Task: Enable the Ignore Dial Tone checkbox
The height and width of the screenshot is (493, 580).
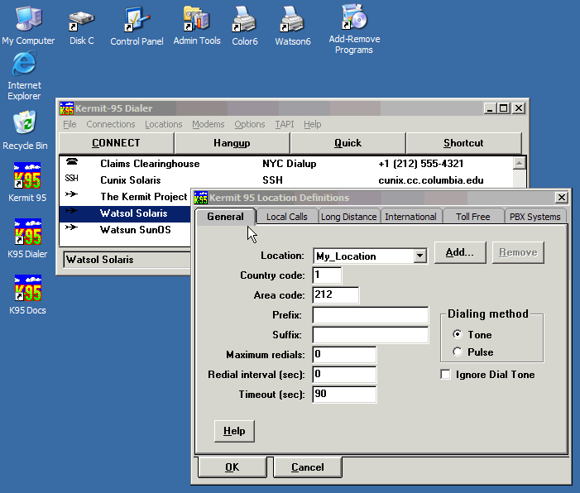Action: pyautogui.click(x=447, y=375)
